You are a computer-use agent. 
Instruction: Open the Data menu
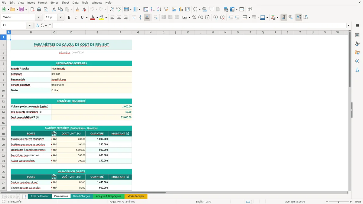point(75,2)
